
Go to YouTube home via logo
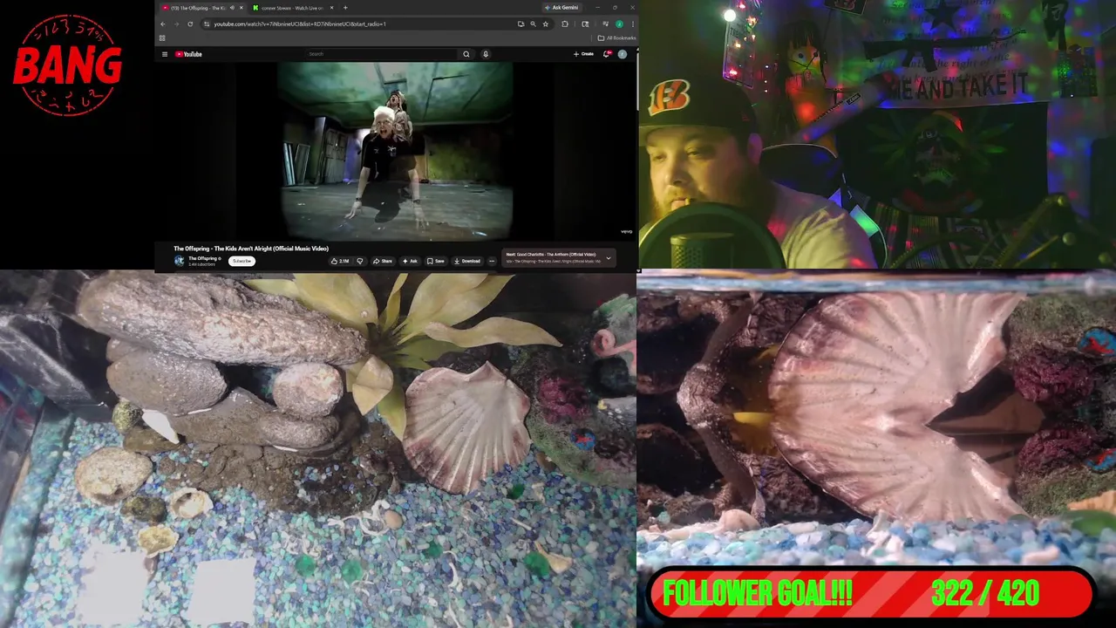[x=188, y=54]
